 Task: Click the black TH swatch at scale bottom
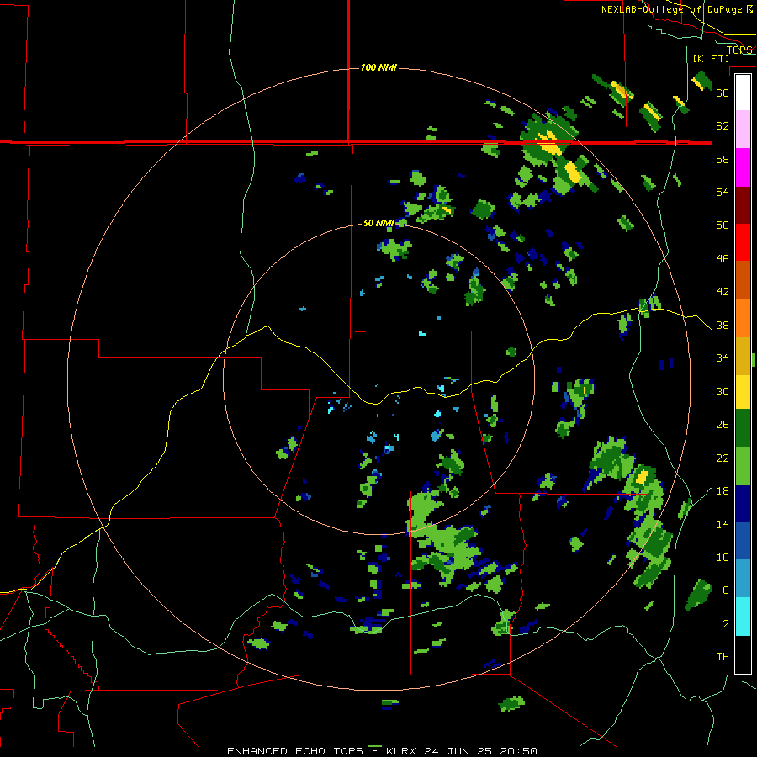(743, 654)
